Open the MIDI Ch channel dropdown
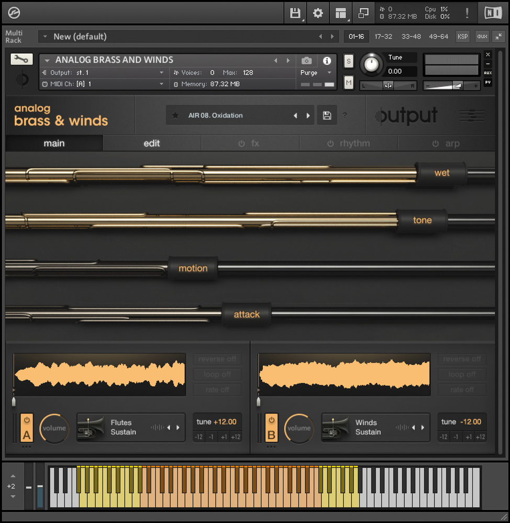Viewport: 510px width, 523px height. click(x=161, y=84)
